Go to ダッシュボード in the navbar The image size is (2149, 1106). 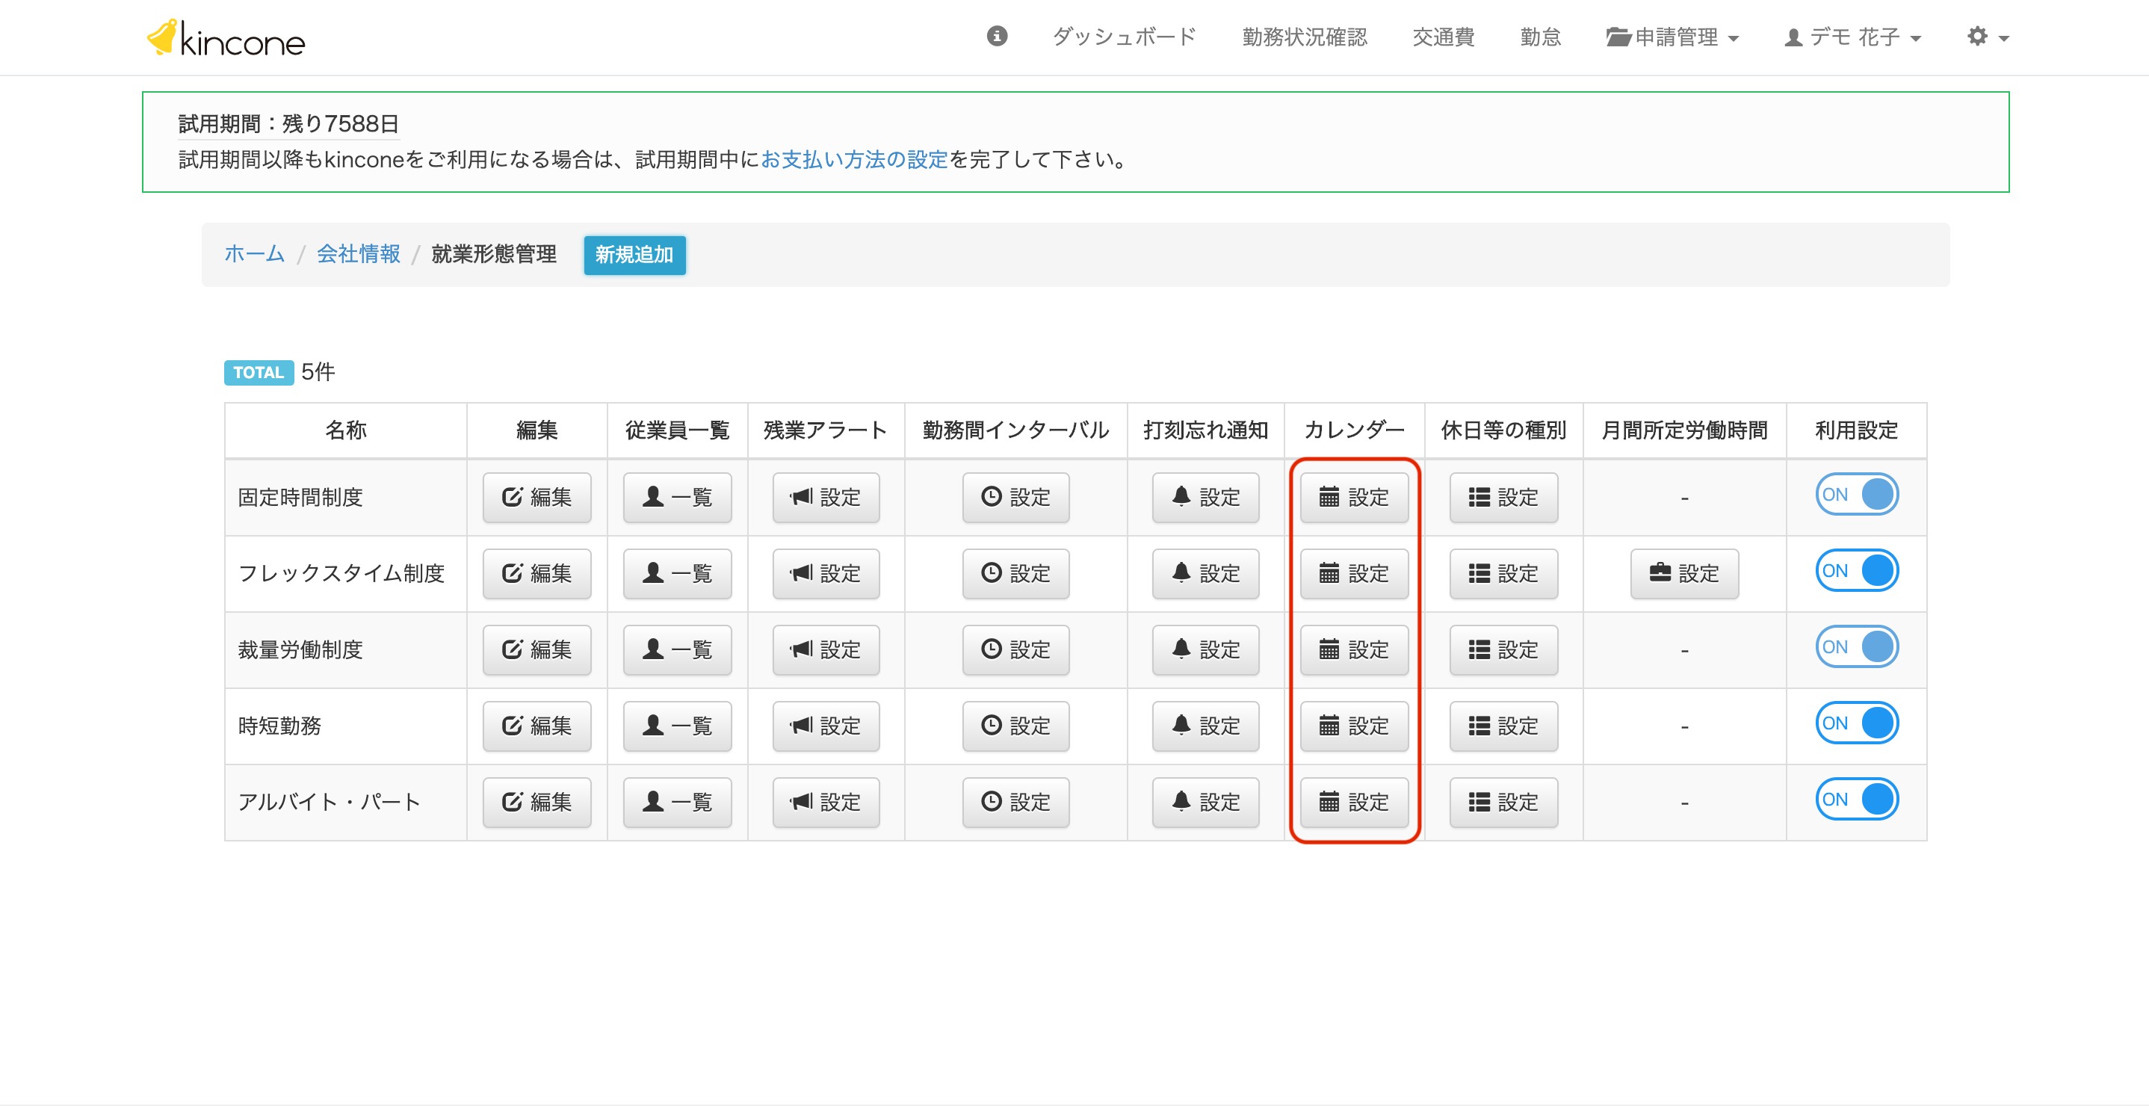(1124, 37)
